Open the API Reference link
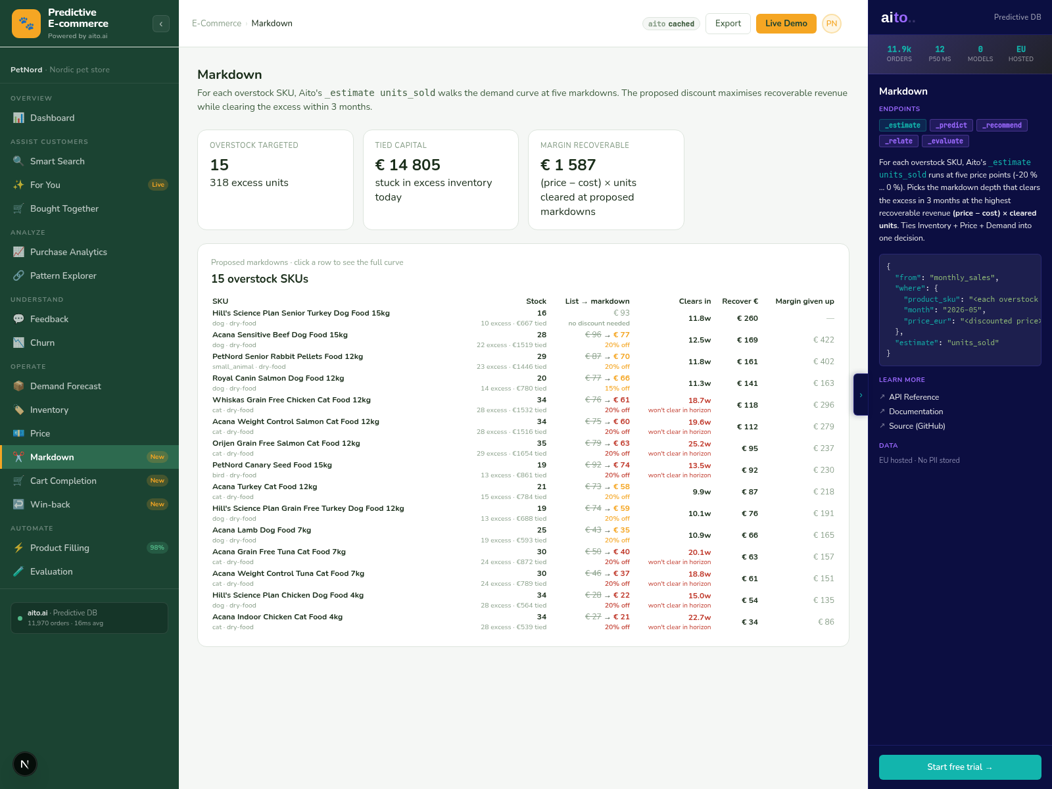 (x=914, y=397)
